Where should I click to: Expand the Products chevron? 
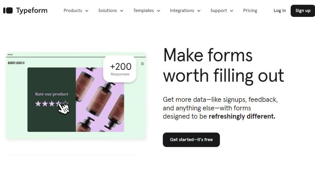pyautogui.click(x=87, y=11)
